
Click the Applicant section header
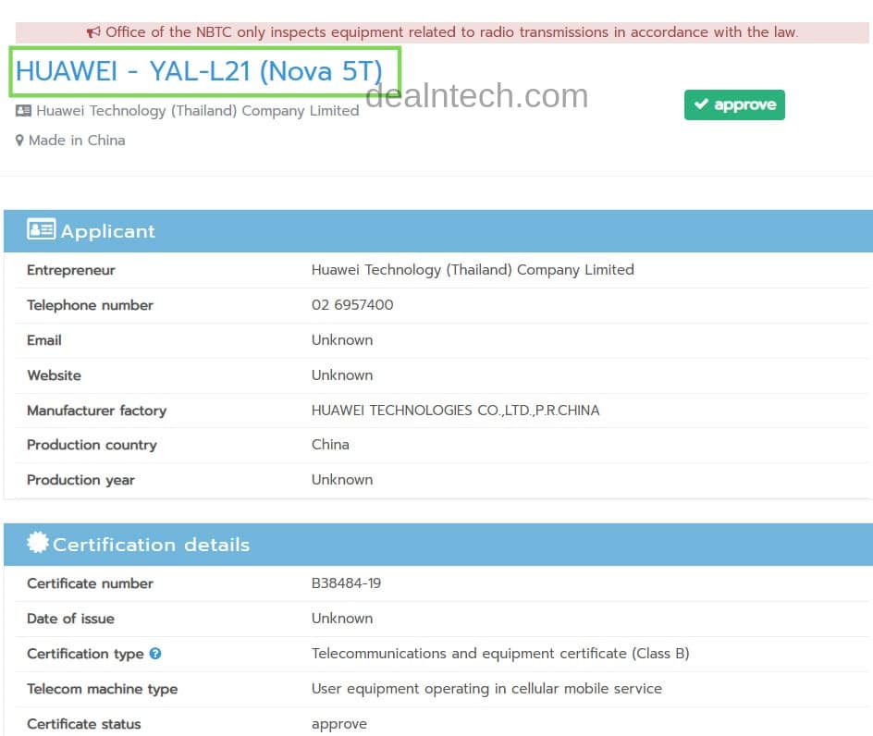[x=438, y=231]
